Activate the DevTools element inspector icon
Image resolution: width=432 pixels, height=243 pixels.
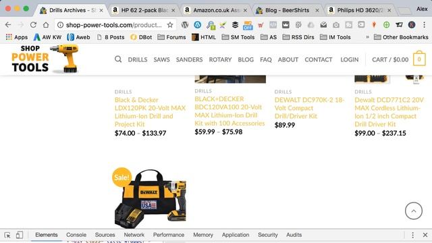tap(7, 235)
